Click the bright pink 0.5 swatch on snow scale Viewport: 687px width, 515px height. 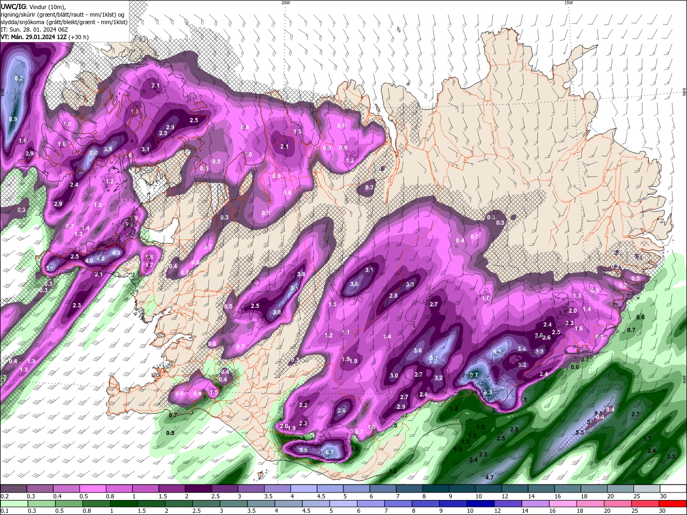[92, 489]
